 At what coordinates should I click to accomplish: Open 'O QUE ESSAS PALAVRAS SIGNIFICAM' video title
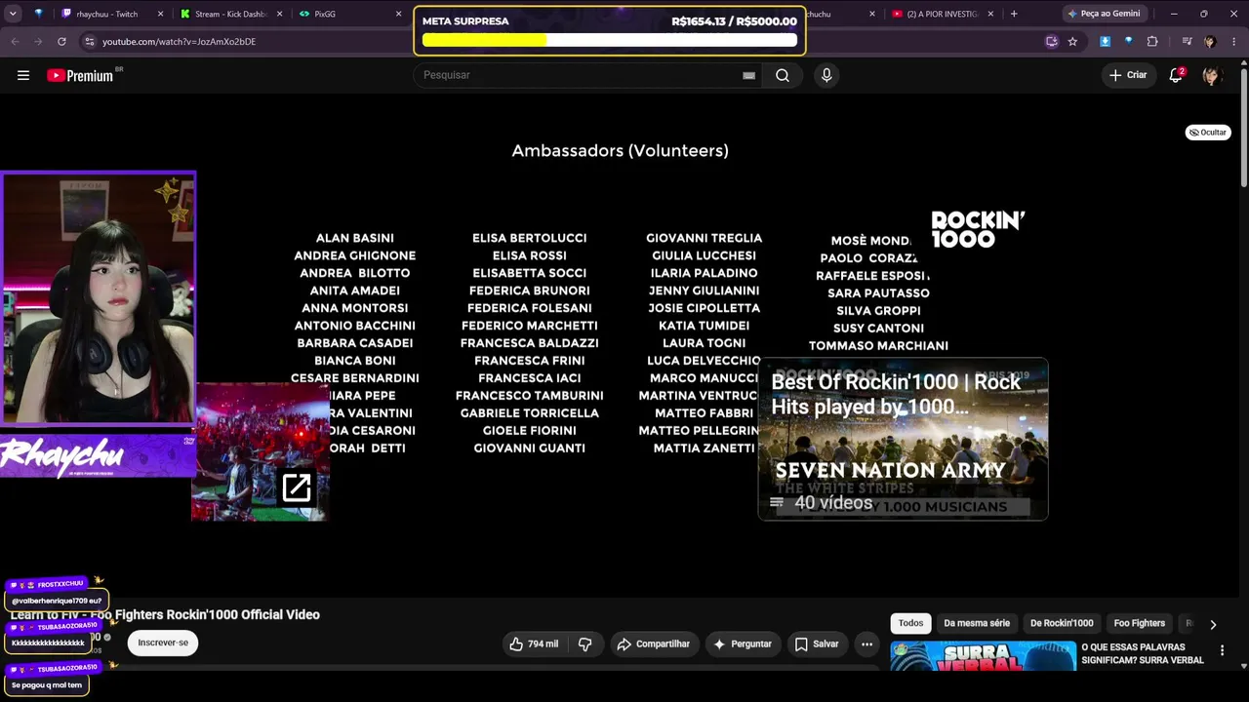coord(1143,653)
